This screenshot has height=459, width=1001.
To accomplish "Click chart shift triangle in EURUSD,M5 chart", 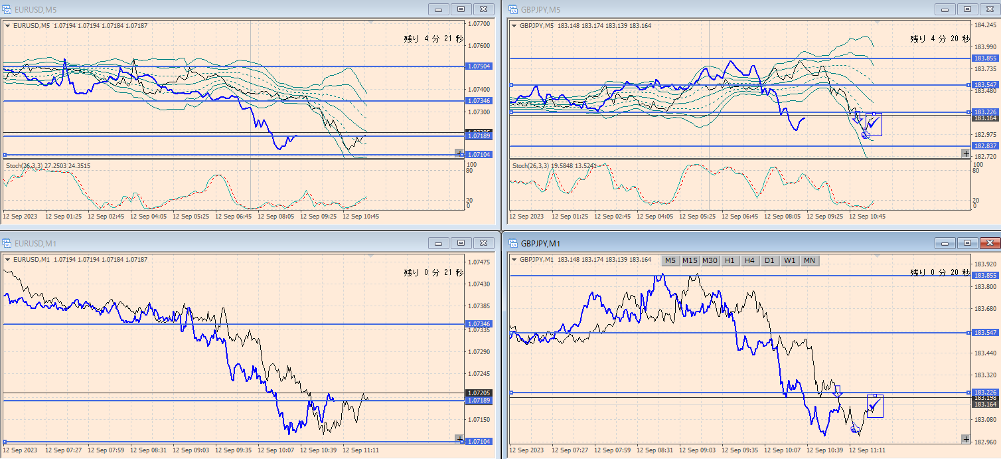I will [370, 23].
